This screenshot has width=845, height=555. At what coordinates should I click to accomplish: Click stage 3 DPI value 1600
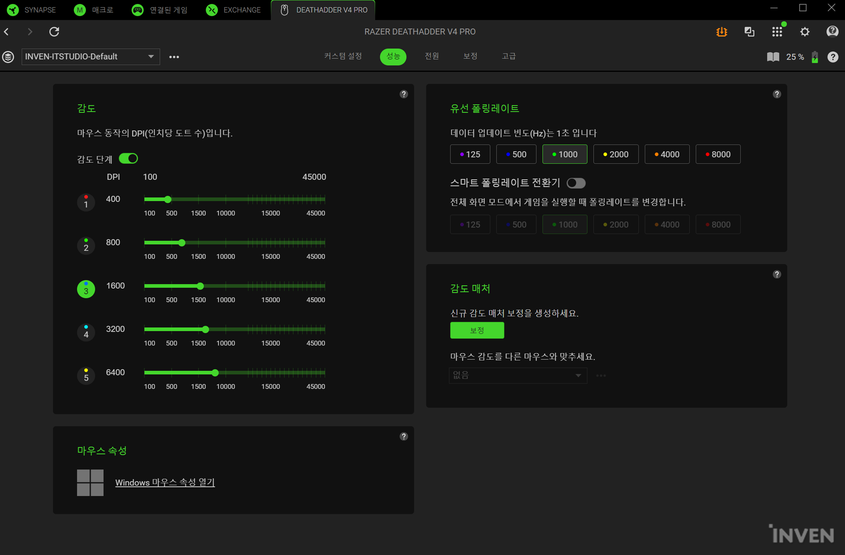(115, 286)
